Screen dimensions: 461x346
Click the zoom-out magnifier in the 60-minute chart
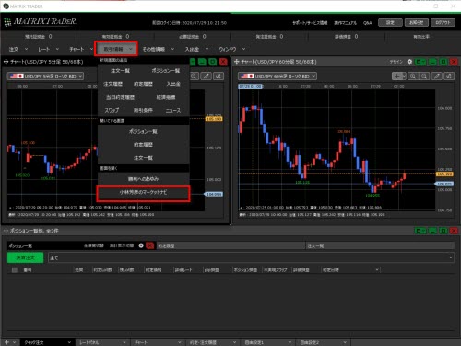click(424, 76)
